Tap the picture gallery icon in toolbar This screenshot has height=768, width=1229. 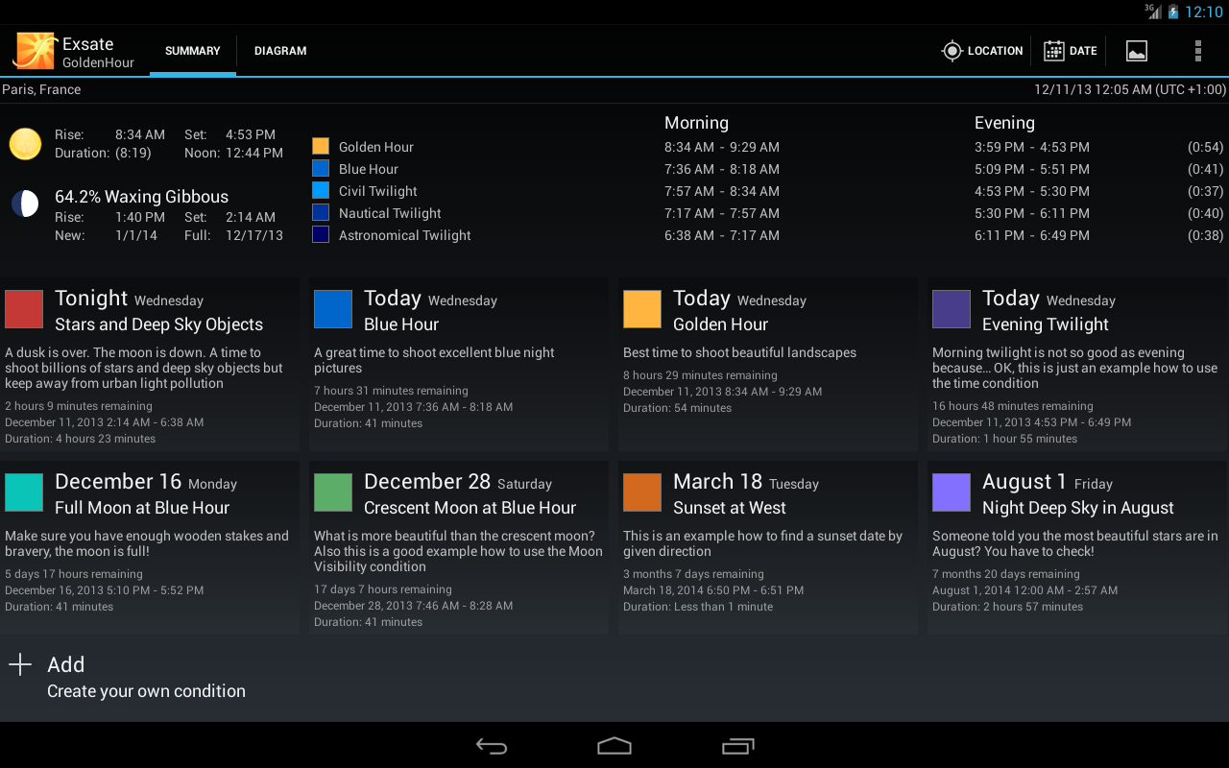(1137, 51)
